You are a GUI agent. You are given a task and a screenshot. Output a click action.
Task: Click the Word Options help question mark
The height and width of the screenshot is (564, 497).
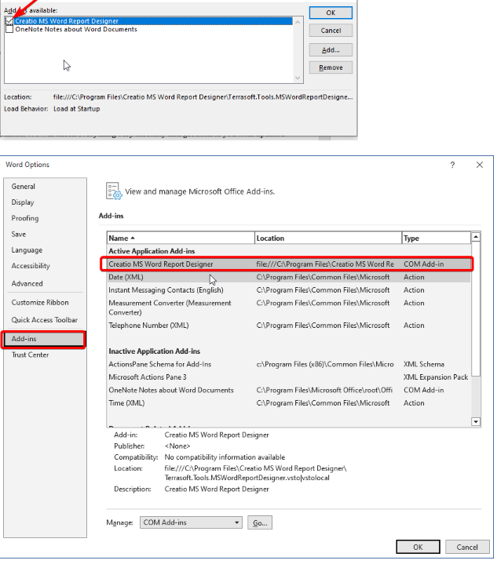[452, 165]
